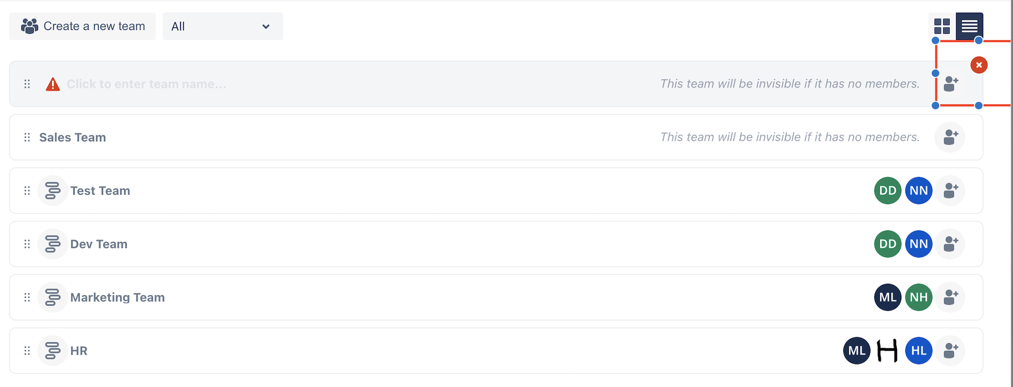The image size is (1013, 387).
Task: Click Create a new team button
Action: tap(82, 26)
